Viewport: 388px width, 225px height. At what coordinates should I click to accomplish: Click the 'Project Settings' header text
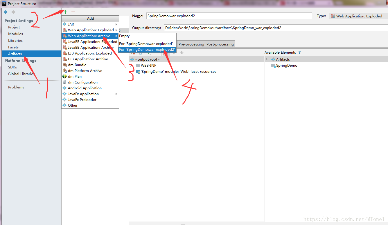pyautogui.click(x=19, y=21)
